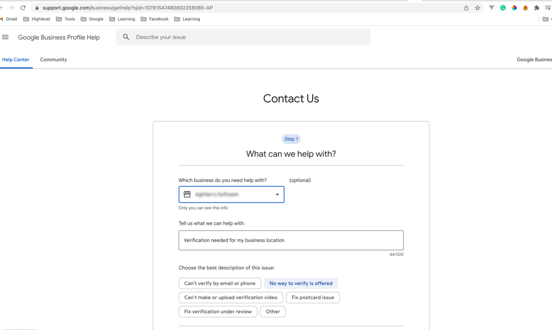
Task: Select Can't verify by email or phone
Action: [x=220, y=283]
